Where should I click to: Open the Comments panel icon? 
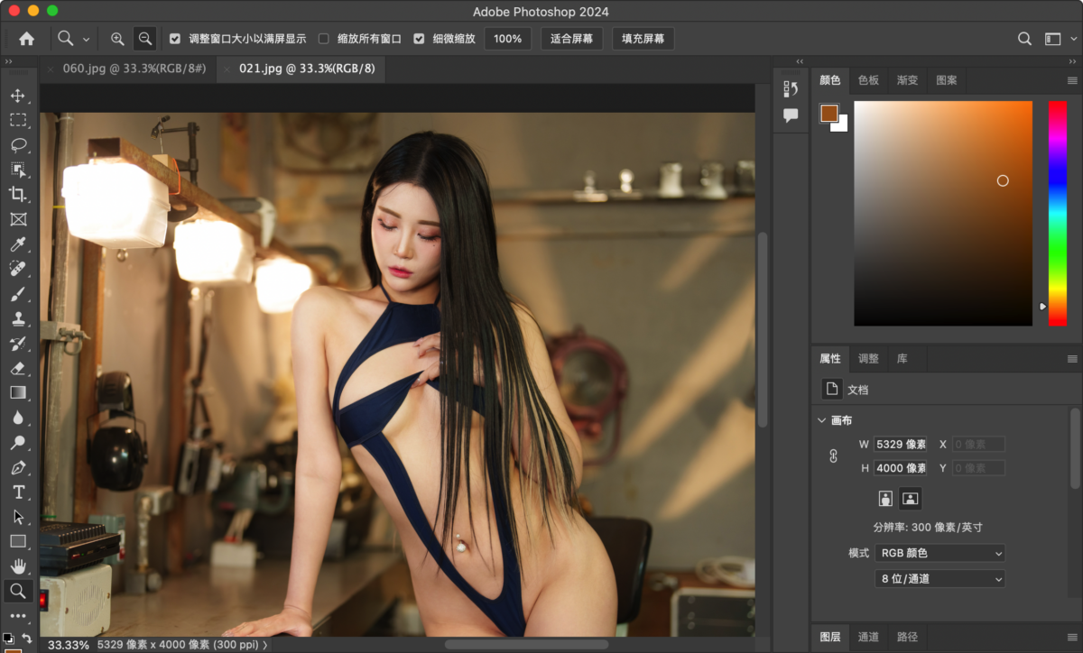[791, 115]
